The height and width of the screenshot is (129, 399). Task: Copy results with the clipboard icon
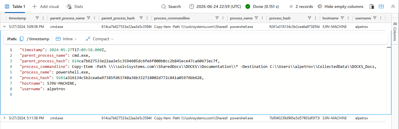[x=372, y=6]
